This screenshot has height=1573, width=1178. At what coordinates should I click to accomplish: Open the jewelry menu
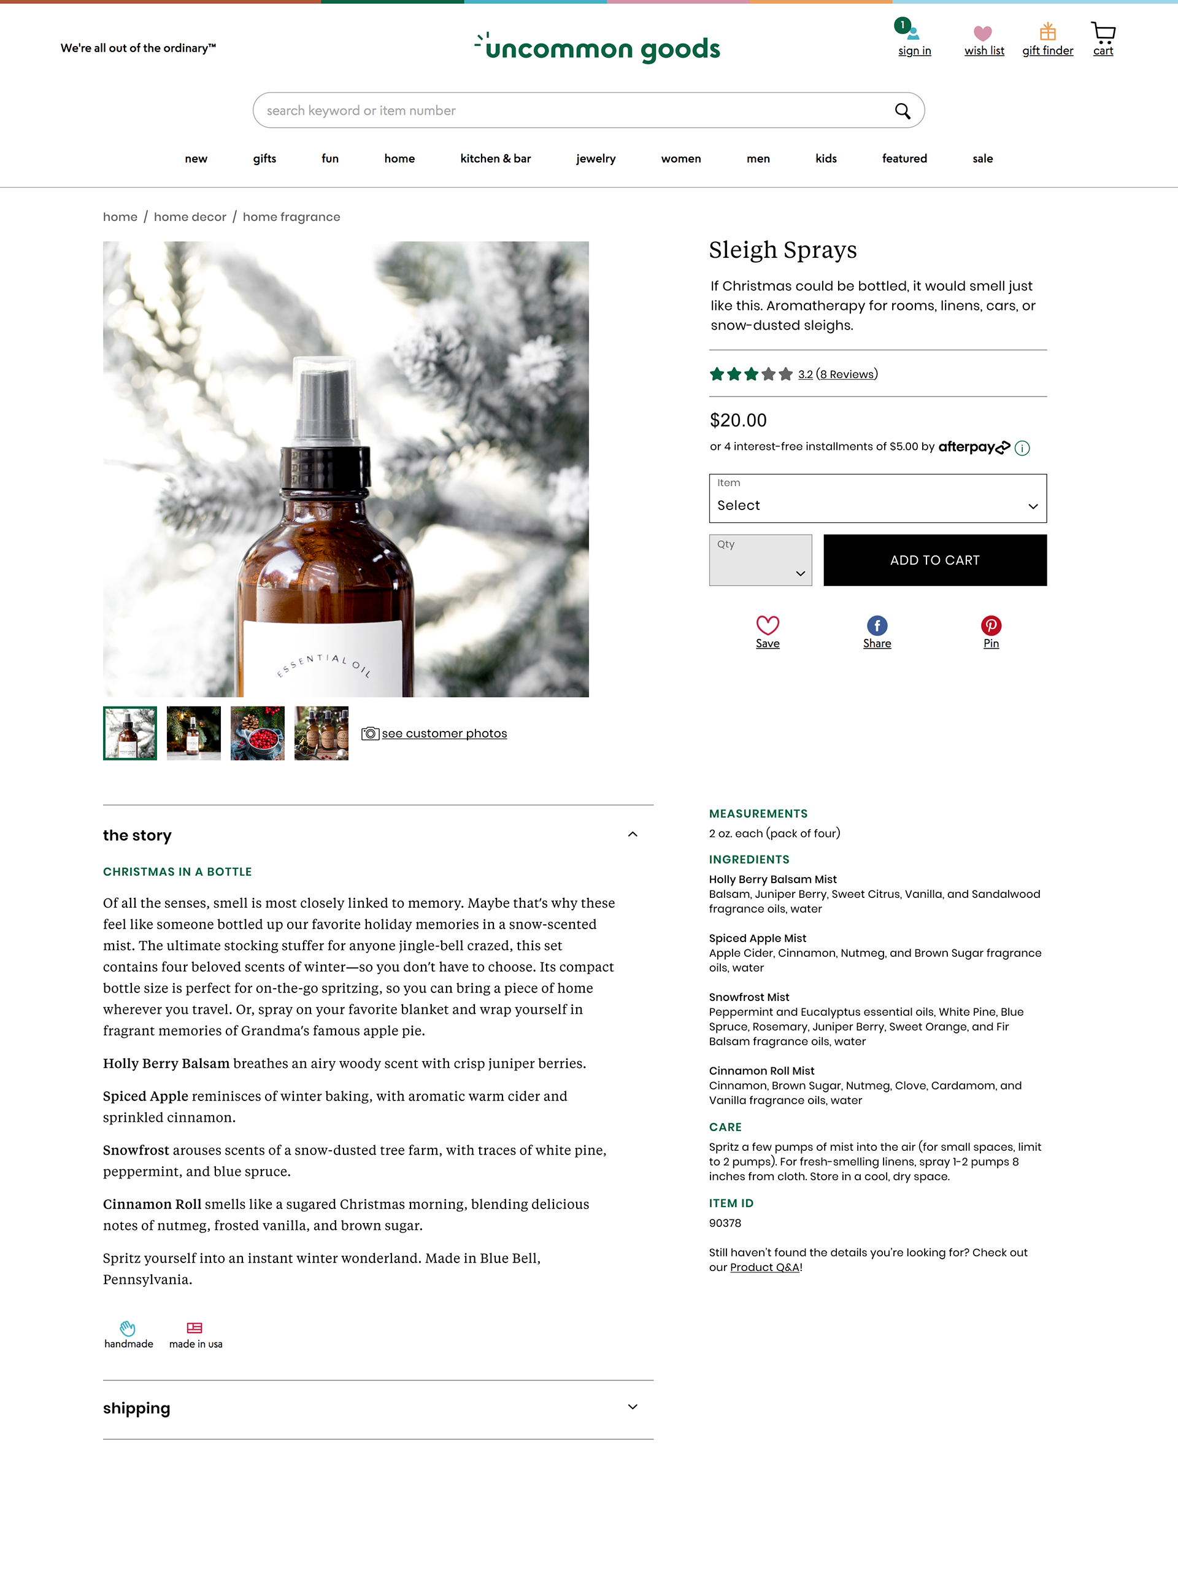[596, 158]
